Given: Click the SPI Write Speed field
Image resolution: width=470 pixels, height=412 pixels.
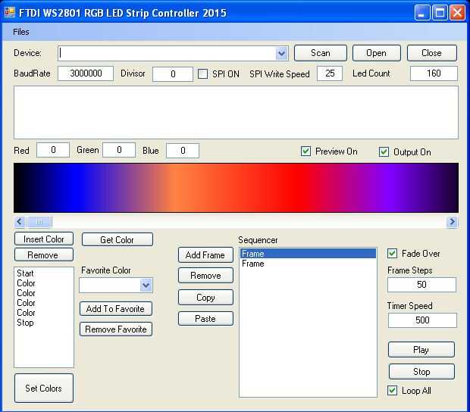Looking at the screenshot, I should pos(330,73).
